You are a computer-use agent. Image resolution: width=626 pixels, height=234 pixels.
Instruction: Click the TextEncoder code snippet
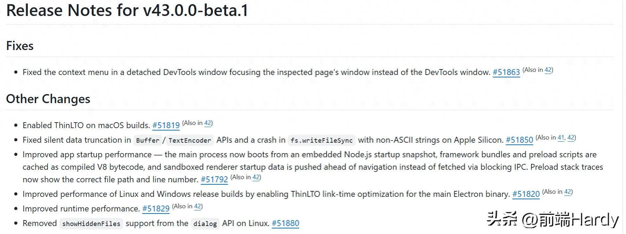click(x=190, y=140)
